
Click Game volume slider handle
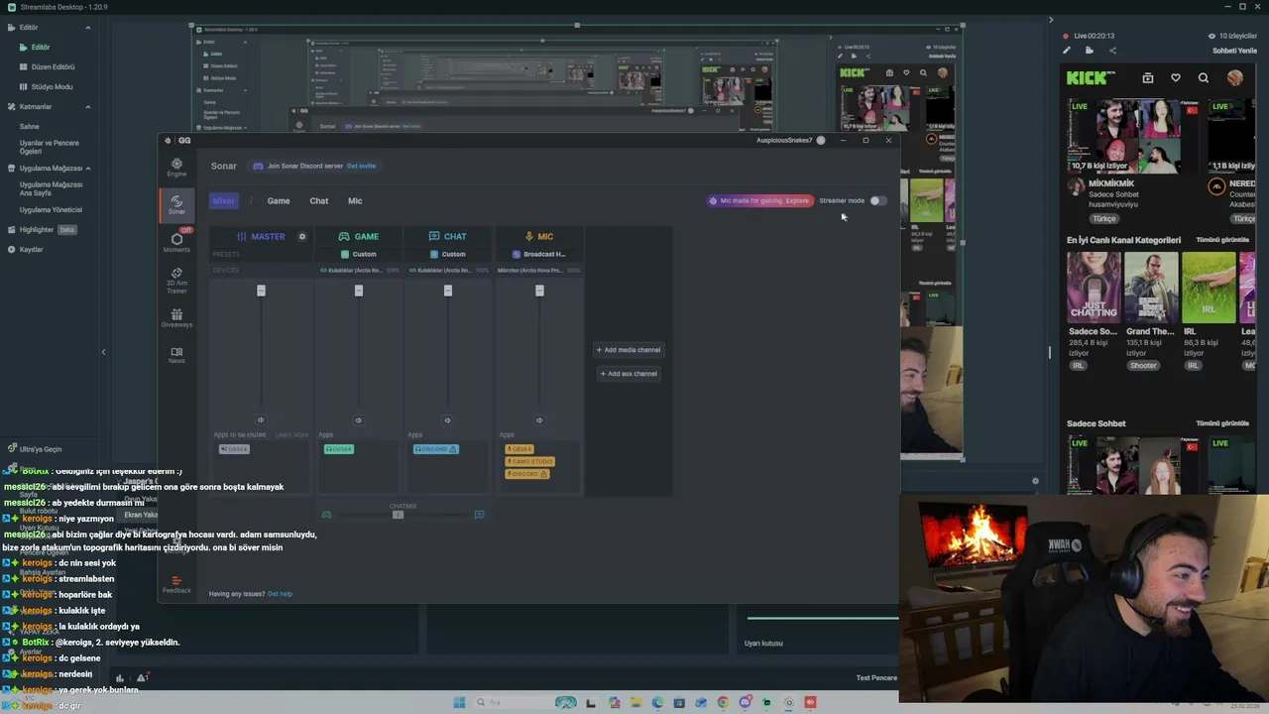tap(359, 291)
